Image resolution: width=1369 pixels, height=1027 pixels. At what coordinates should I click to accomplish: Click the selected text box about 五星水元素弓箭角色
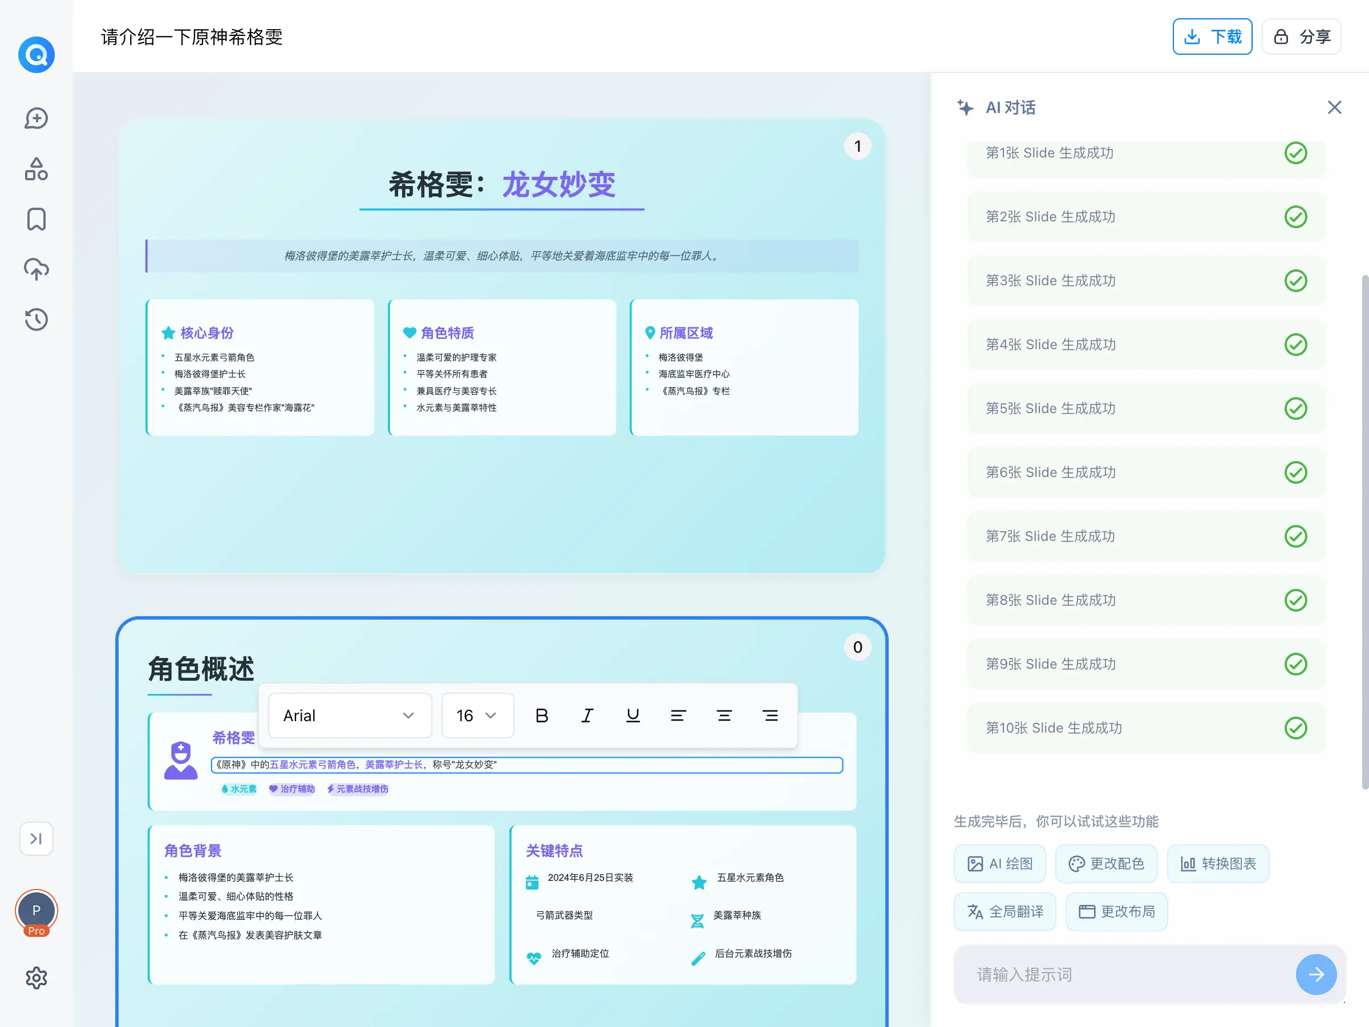coord(526,765)
